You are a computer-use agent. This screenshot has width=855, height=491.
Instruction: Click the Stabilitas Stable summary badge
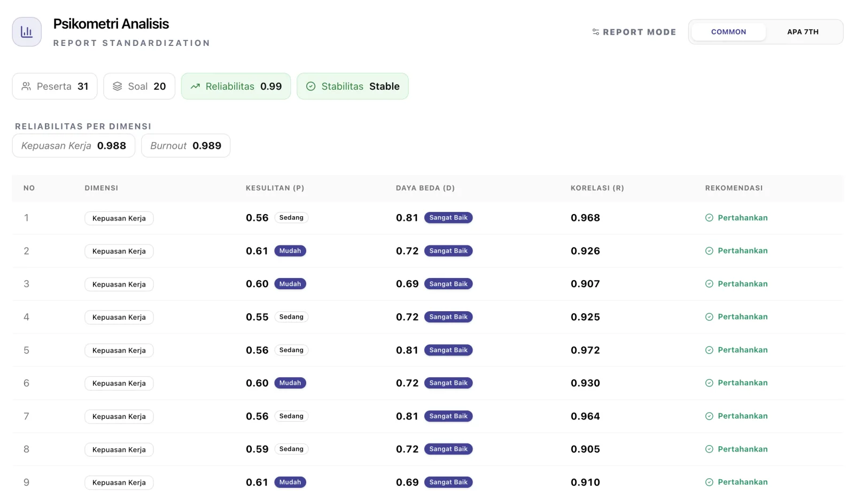(x=353, y=86)
